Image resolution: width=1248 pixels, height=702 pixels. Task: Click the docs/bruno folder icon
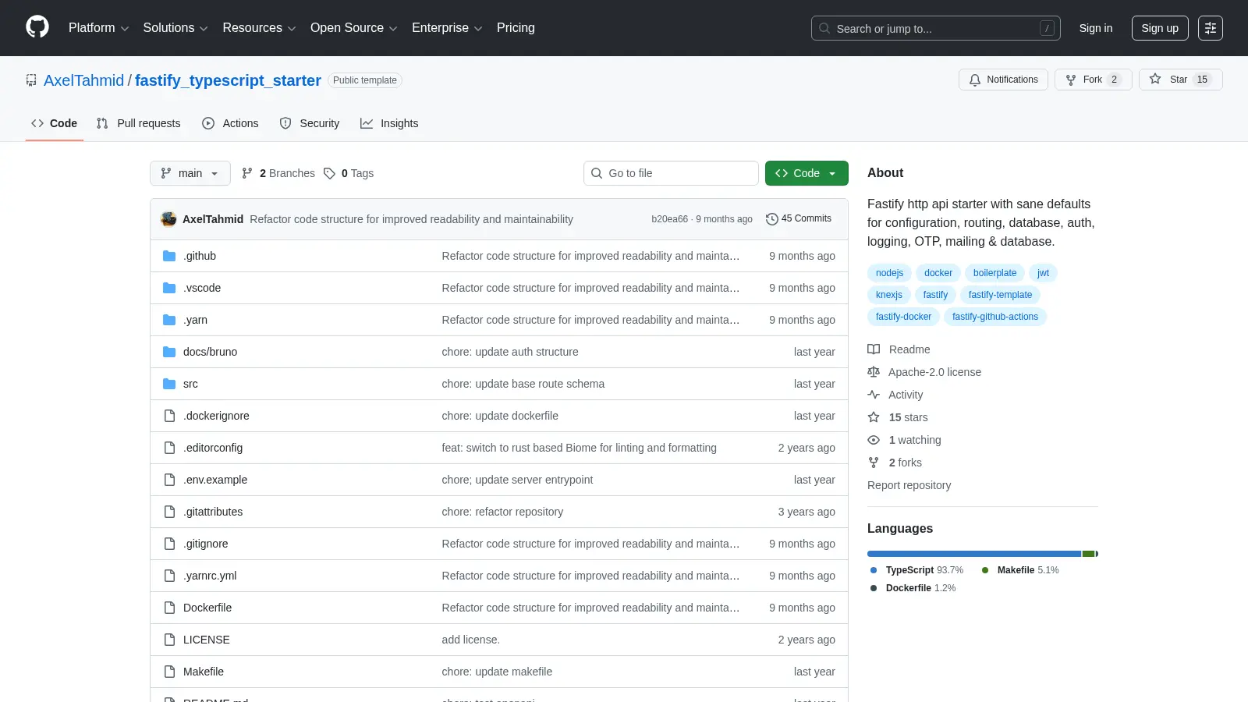tap(169, 352)
